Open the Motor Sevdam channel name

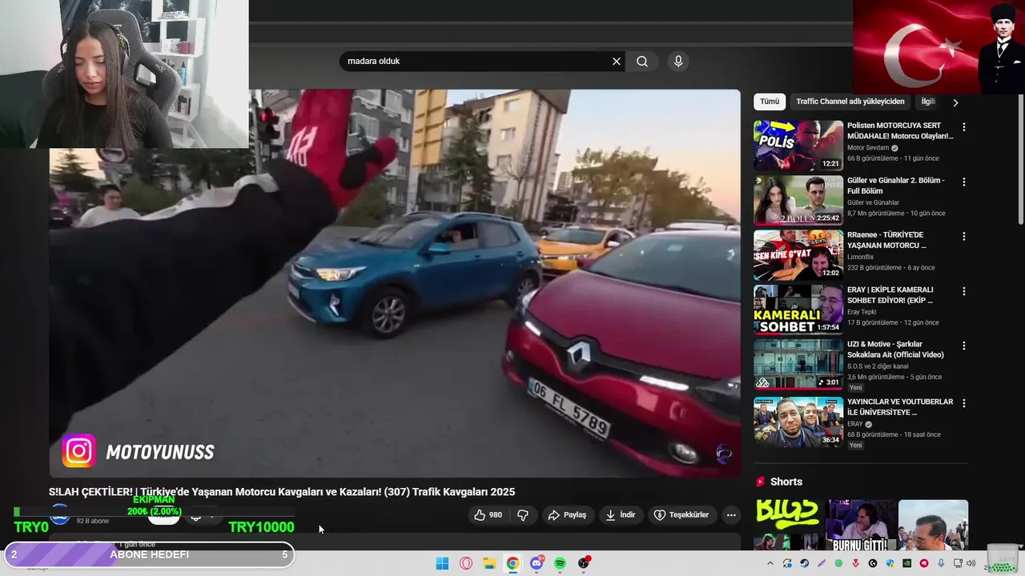[x=868, y=148]
